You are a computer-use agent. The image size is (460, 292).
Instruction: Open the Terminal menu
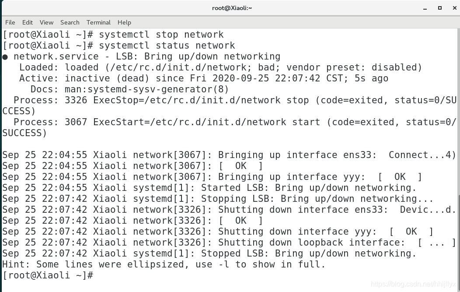(x=98, y=22)
